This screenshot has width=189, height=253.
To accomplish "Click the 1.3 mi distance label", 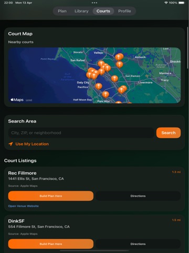I will 176,172.
